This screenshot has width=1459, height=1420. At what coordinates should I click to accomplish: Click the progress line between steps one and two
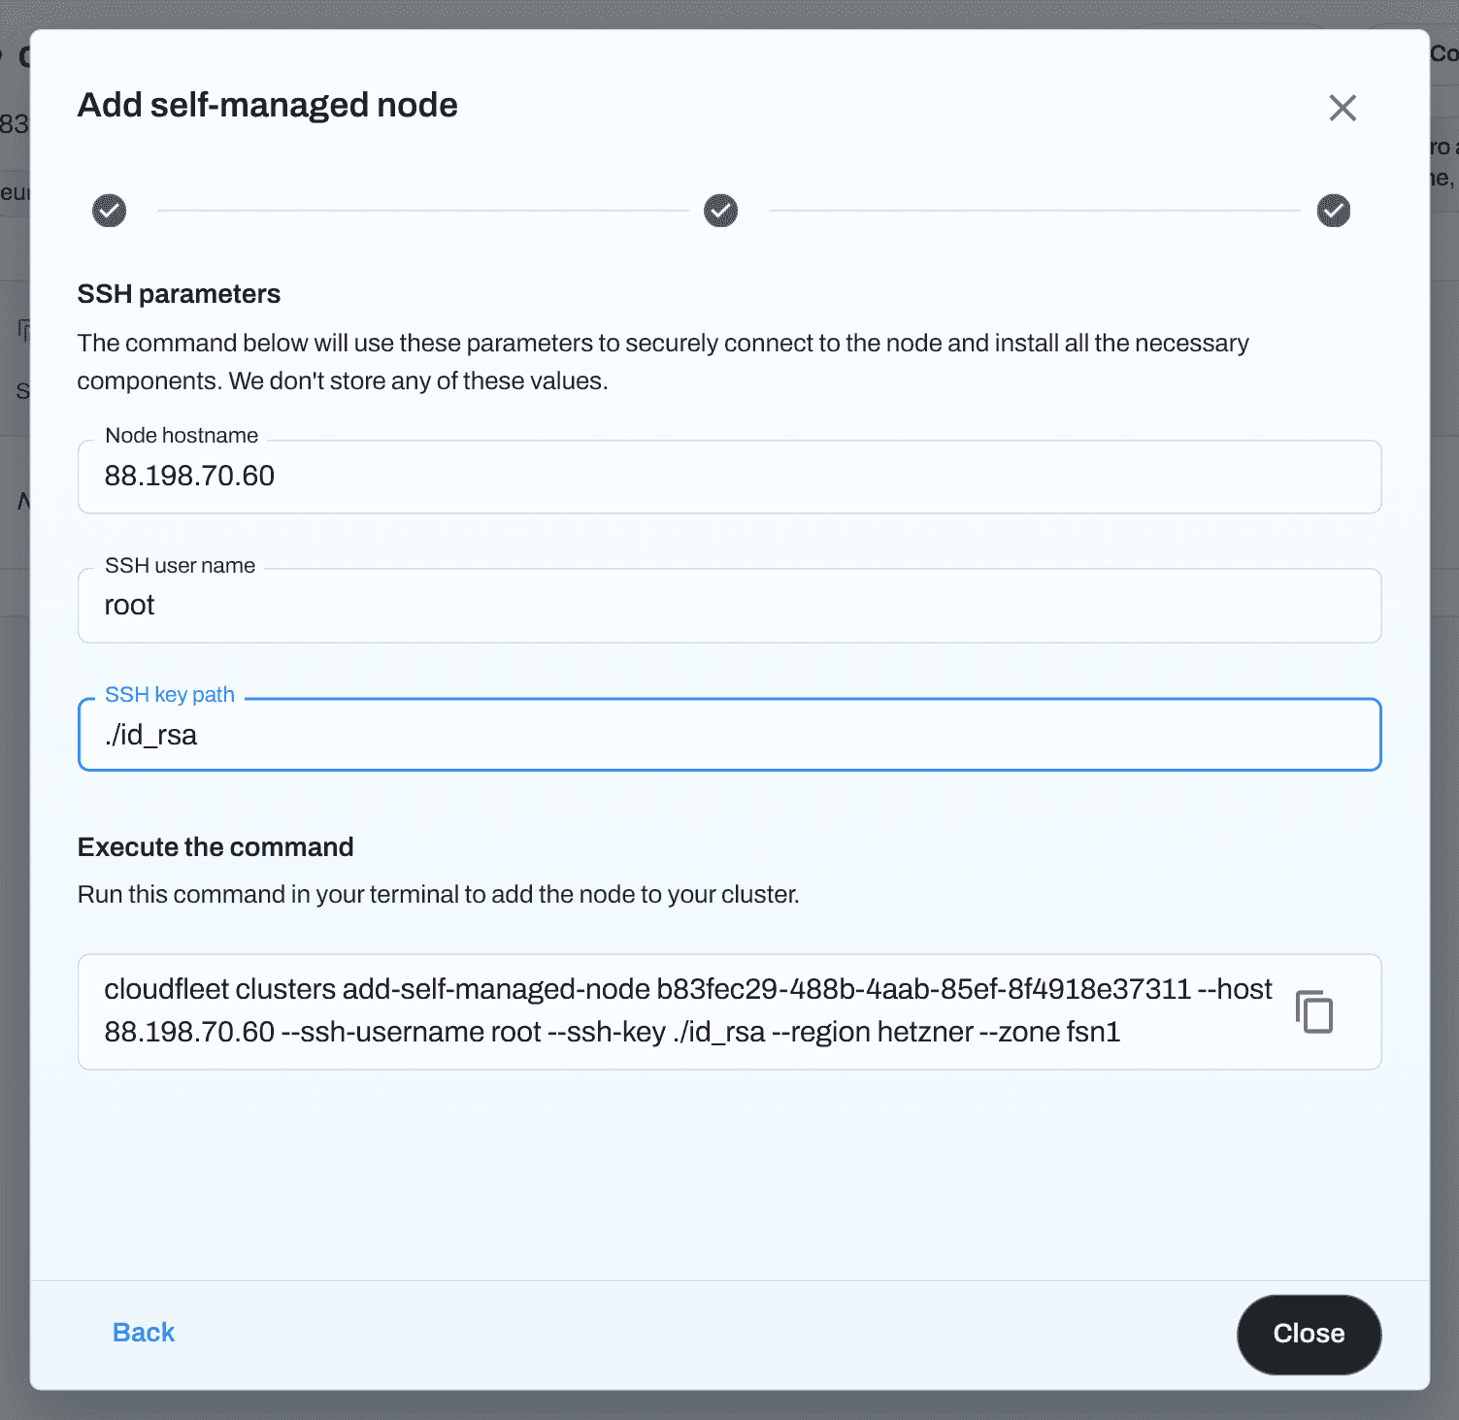pyautogui.click(x=423, y=211)
